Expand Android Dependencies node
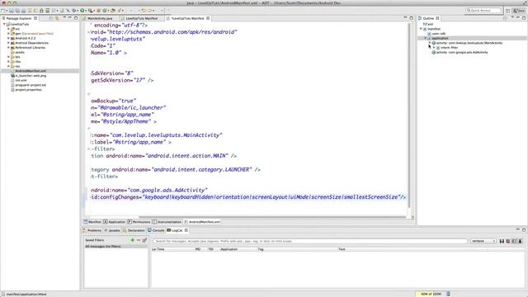528x297 pixels. (x=9, y=43)
